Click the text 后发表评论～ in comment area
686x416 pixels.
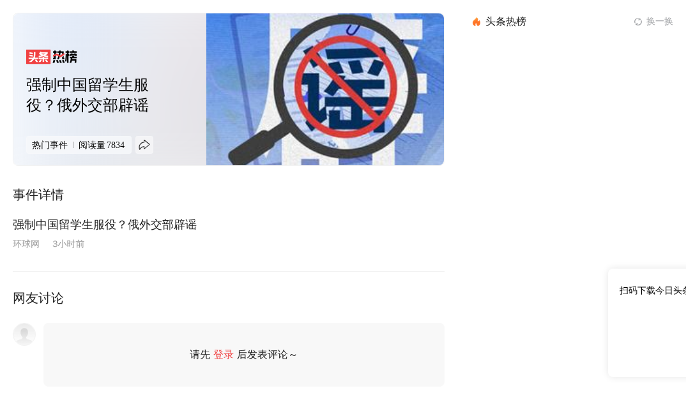pos(267,355)
